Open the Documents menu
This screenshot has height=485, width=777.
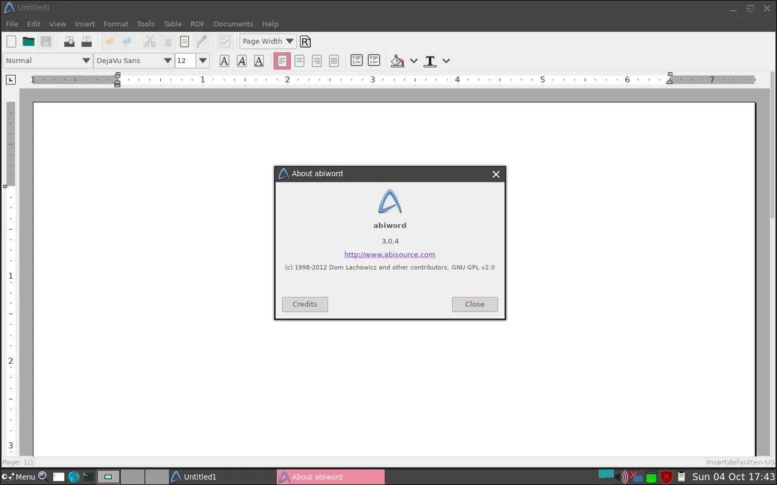coord(233,24)
